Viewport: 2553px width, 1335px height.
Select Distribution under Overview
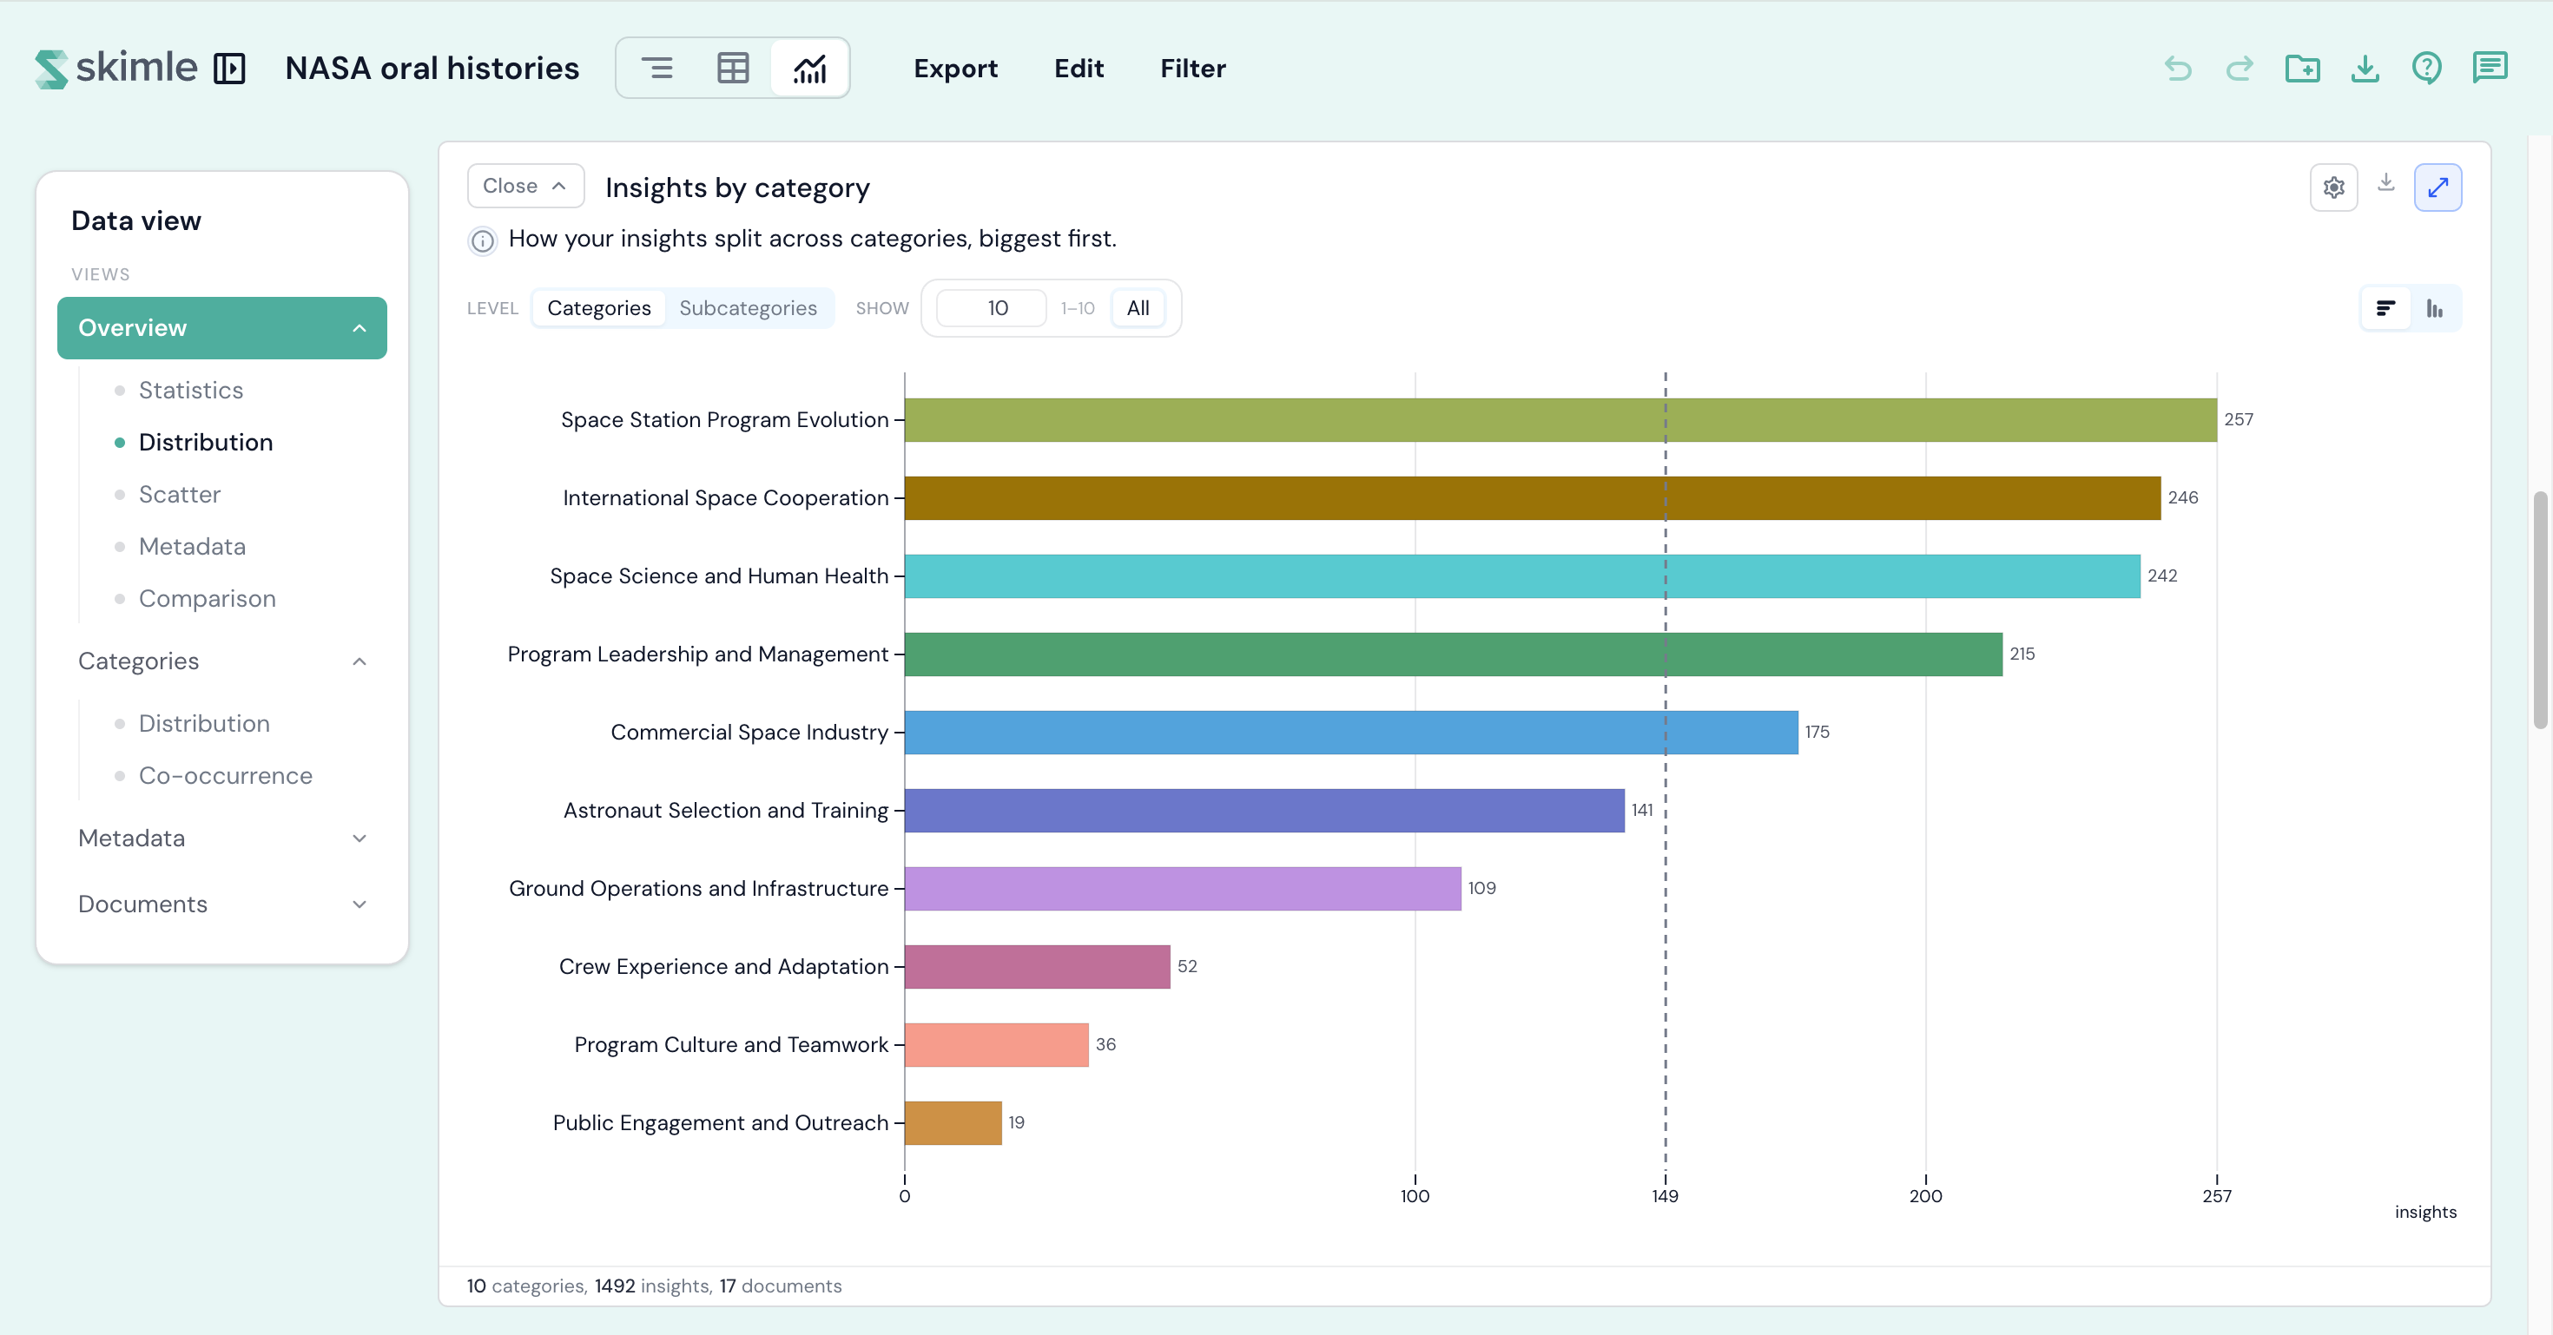tap(205, 443)
